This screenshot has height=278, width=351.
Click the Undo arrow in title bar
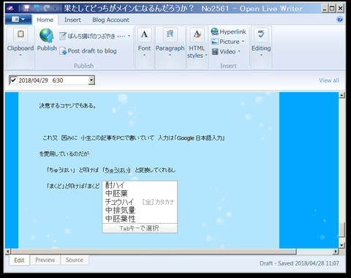point(37,8)
